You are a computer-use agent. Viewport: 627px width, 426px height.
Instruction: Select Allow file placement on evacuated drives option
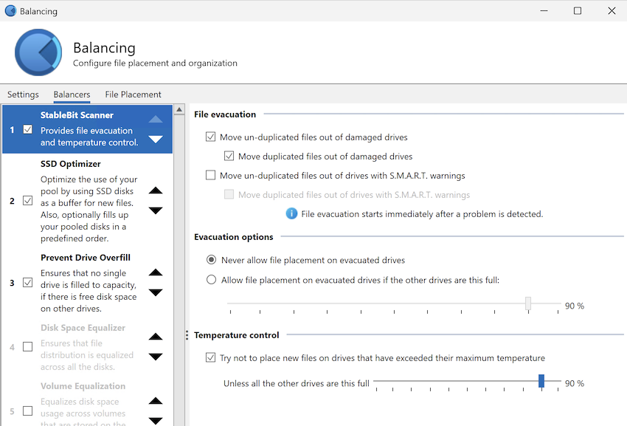pyautogui.click(x=211, y=280)
